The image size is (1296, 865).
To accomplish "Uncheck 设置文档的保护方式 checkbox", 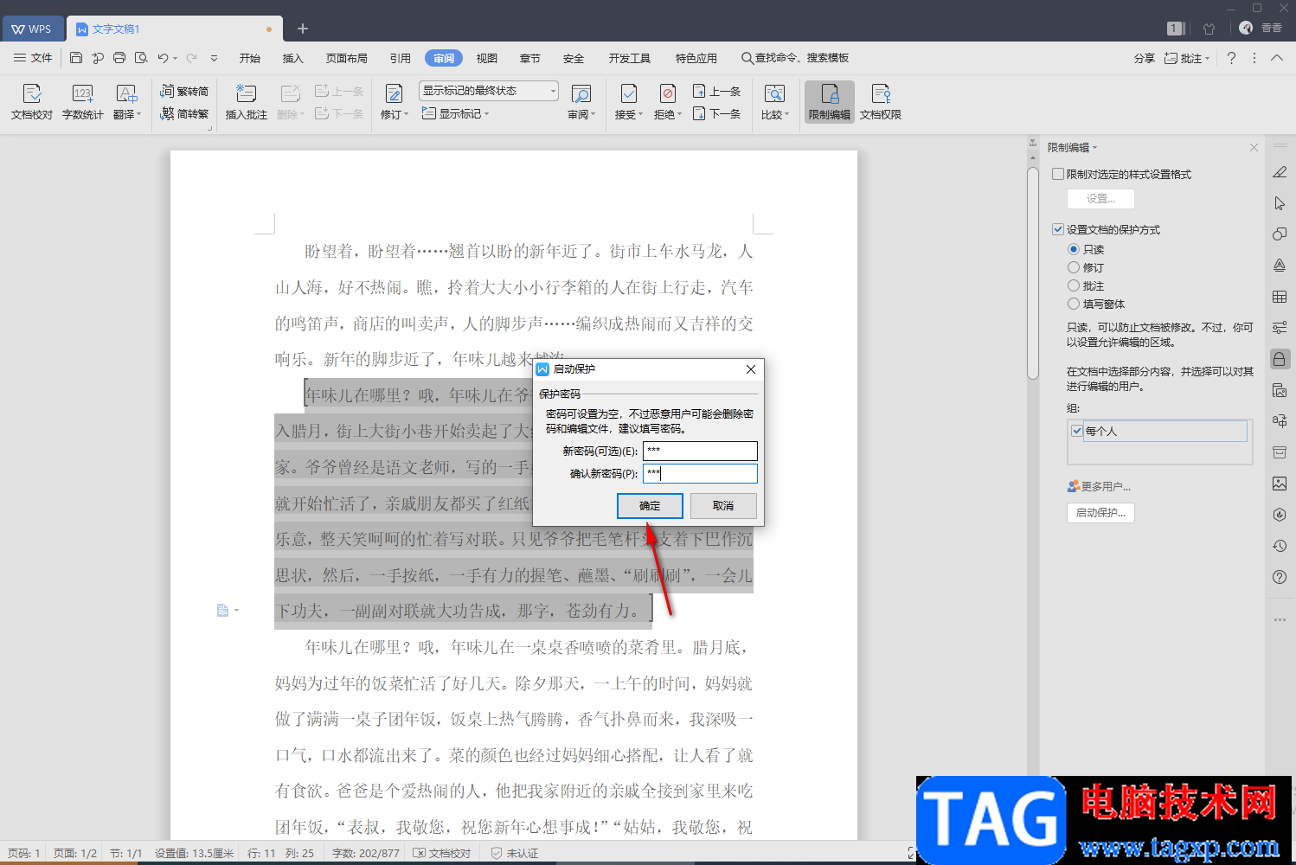I will tap(1058, 229).
